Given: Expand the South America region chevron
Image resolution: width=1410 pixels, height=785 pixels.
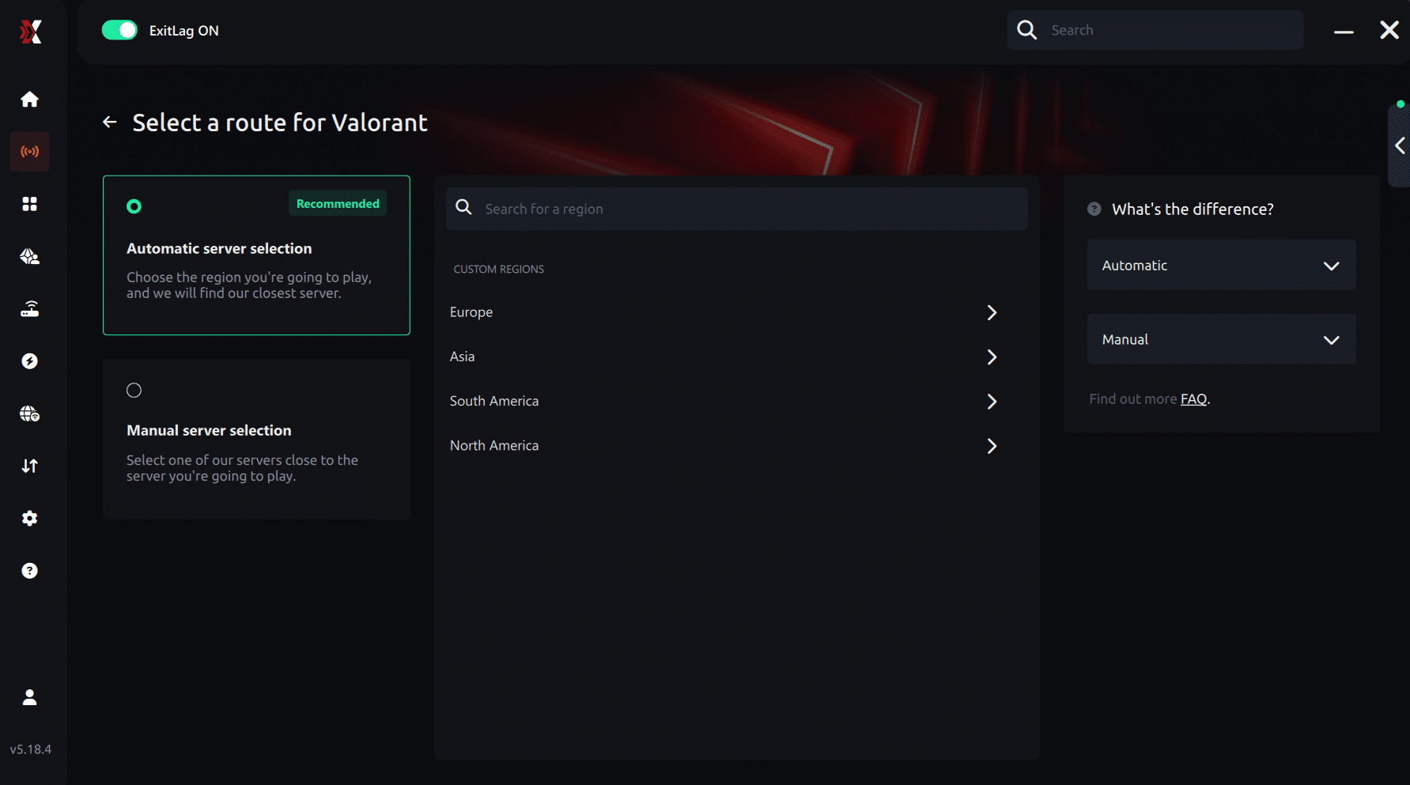Looking at the screenshot, I should 992,402.
